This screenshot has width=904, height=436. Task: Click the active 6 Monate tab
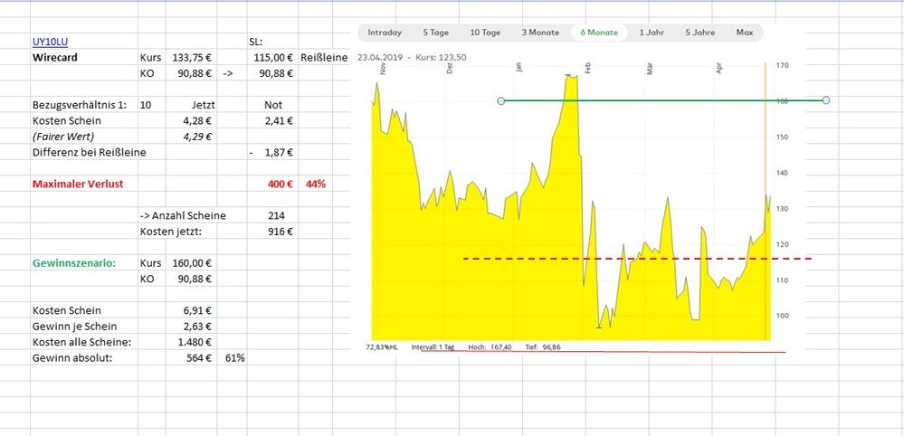599,33
